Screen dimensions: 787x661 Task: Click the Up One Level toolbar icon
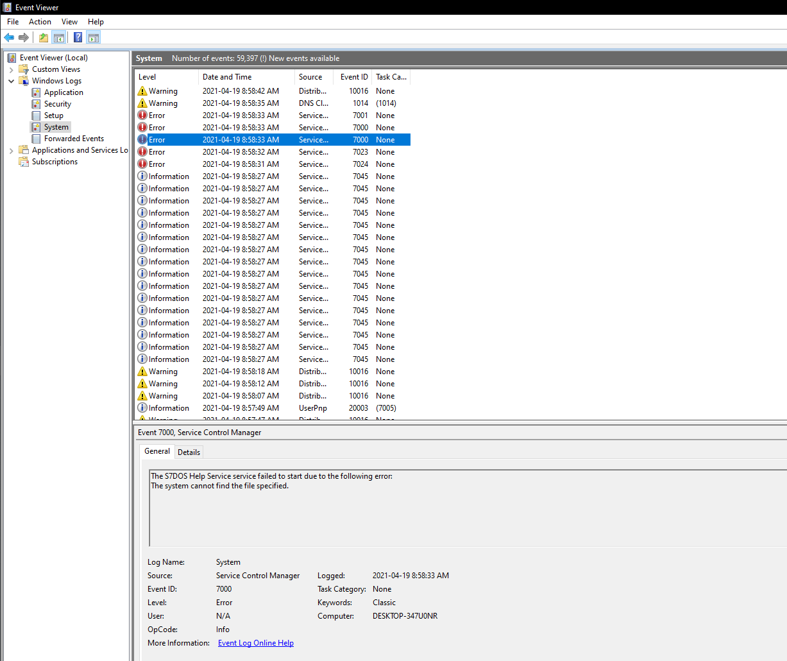pos(44,37)
